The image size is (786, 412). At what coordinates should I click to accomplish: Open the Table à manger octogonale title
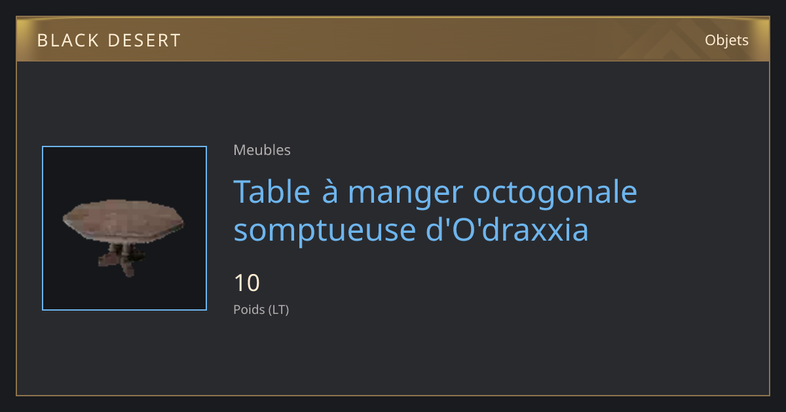[x=436, y=211]
